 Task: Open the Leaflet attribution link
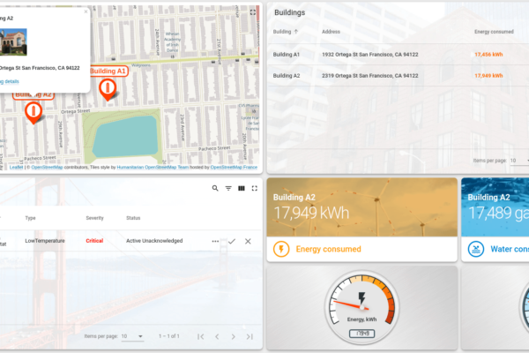[14, 167]
